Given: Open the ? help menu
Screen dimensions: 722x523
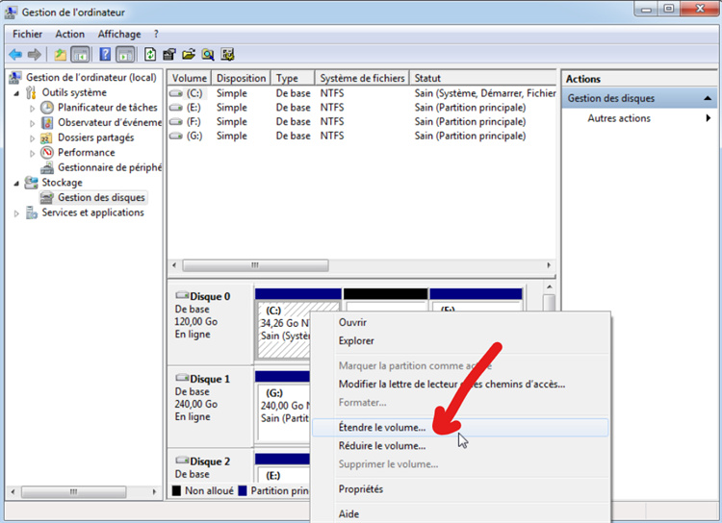Looking at the screenshot, I should tap(156, 34).
